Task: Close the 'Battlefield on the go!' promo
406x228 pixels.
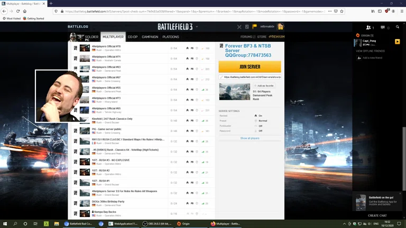Action: [400, 194]
